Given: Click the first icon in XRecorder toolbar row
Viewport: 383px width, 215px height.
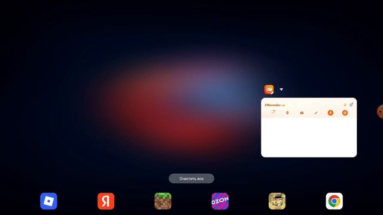Looking at the screenshot, I should pos(273,112).
